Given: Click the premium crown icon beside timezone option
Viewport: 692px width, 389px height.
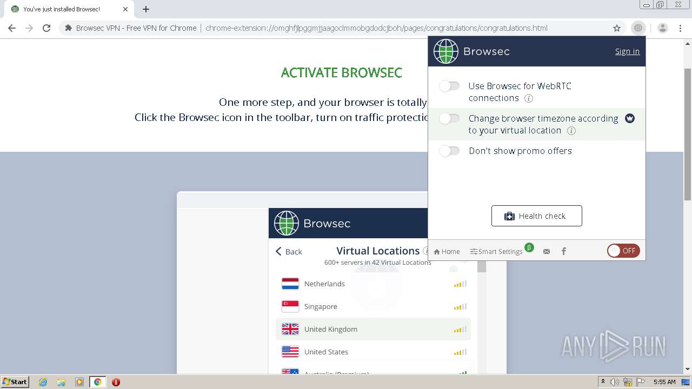Looking at the screenshot, I should click(x=630, y=118).
